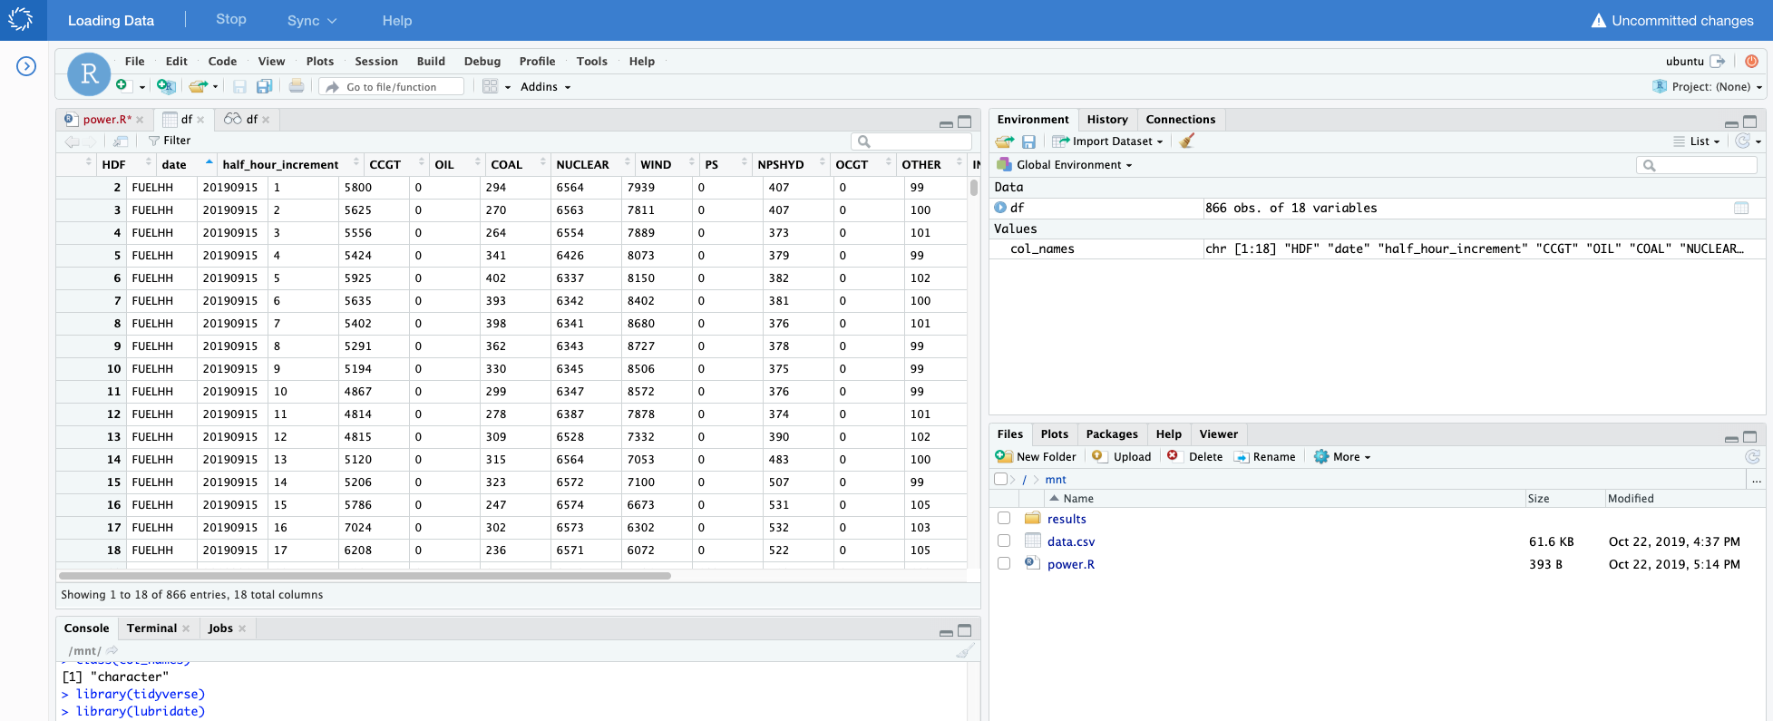
Task: Open the Addins dropdown
Action: (x=545, y=87)
